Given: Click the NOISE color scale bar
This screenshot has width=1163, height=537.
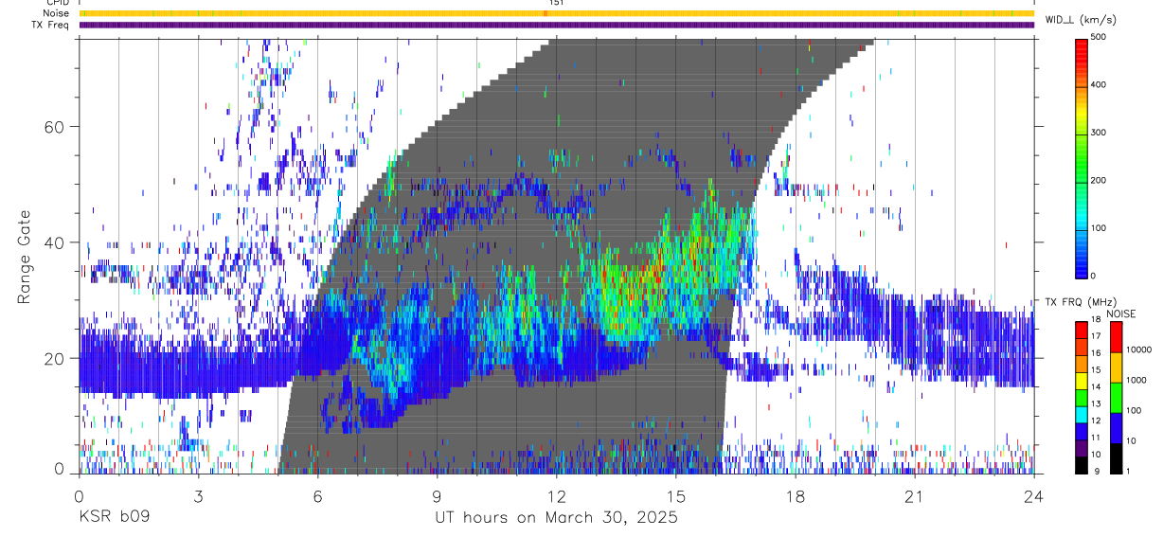Looking at the screenshot, I should [1116, 398].
